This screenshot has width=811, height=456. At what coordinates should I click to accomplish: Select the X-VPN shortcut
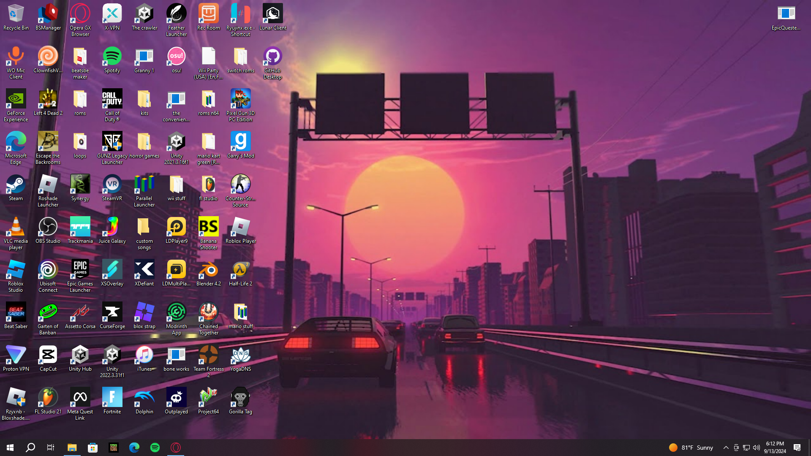click(x=112, y=17)
